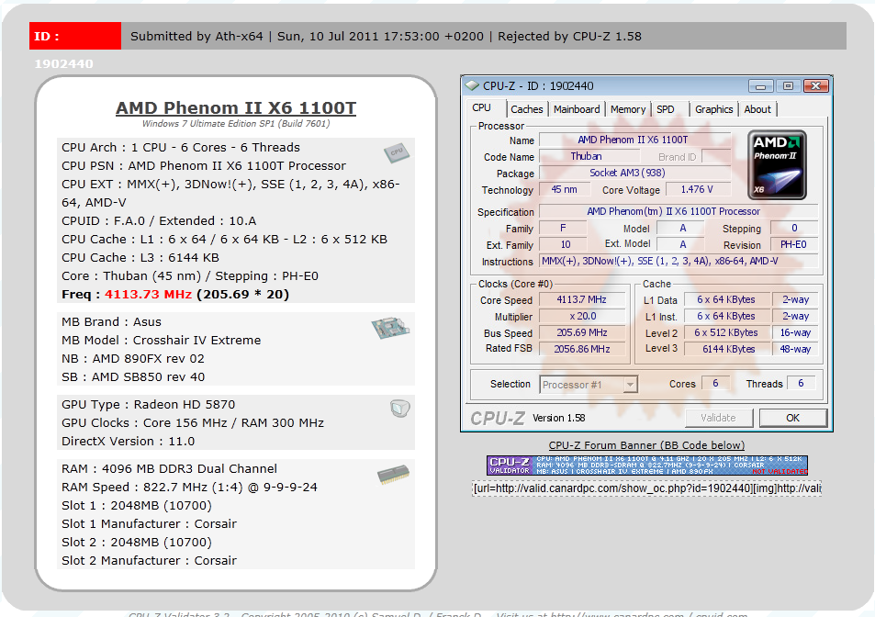Click the red ID label box
Viewport: 875px width, 617px height.
(x=75, y=36)
